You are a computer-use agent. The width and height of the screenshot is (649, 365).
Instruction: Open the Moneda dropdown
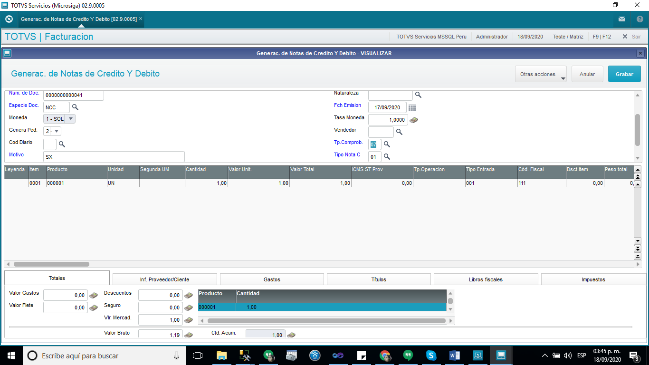pyautogui.click(x=59, y=119)
